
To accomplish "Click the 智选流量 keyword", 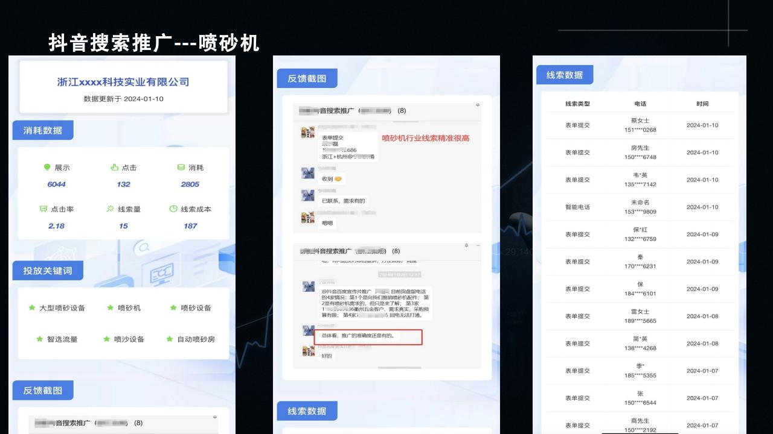I will tap(62, 339).
